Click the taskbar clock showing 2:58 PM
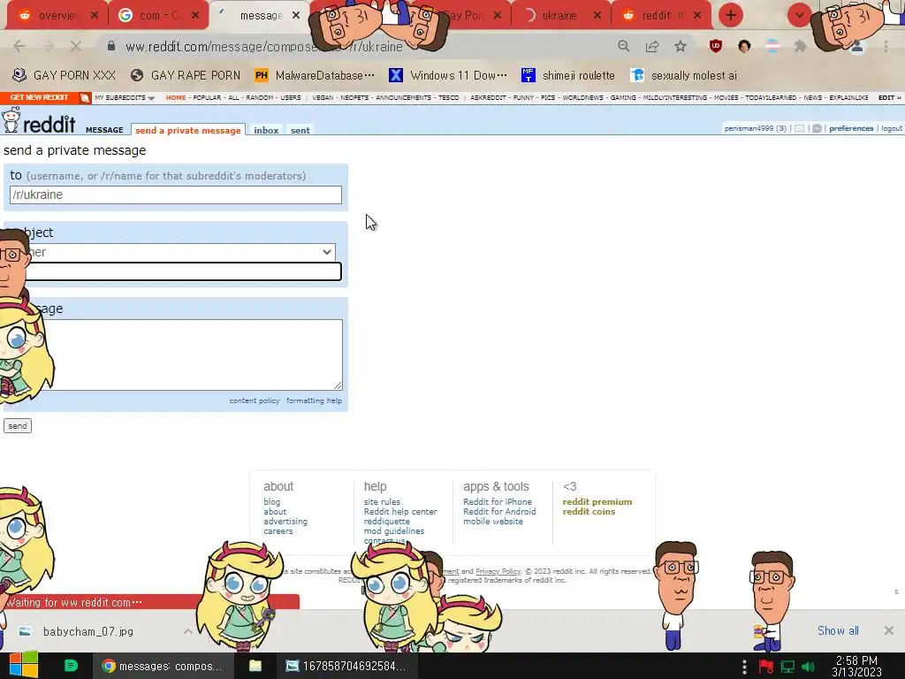Viewport: 905px width, 679px height. (x=856, y=666)
